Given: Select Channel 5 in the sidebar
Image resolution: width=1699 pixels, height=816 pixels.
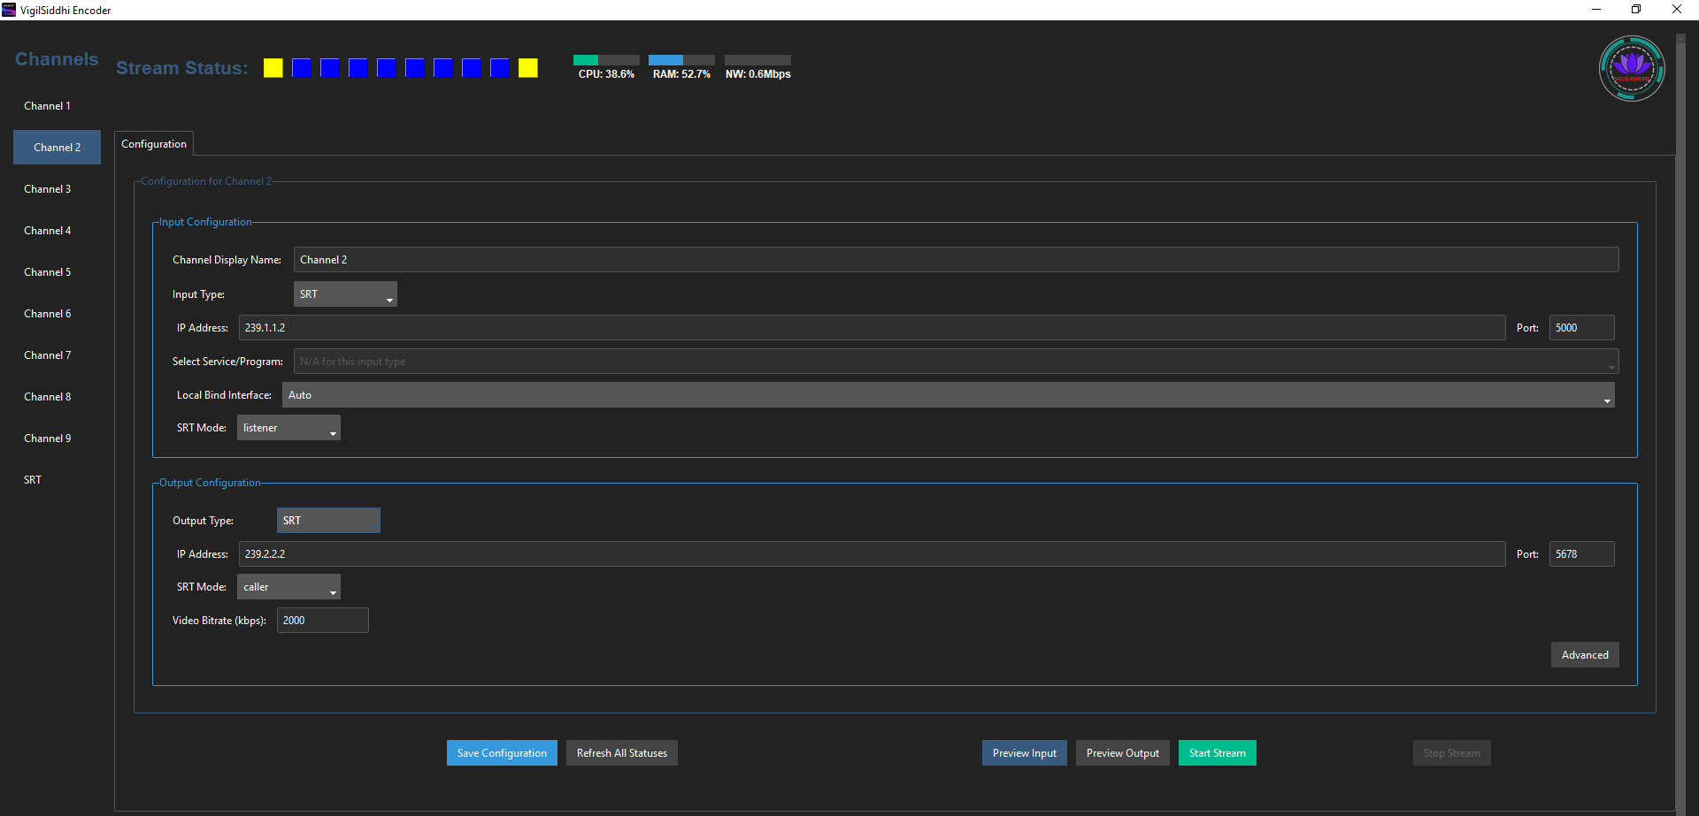Looking at the screenshot, I should [48, 272].
